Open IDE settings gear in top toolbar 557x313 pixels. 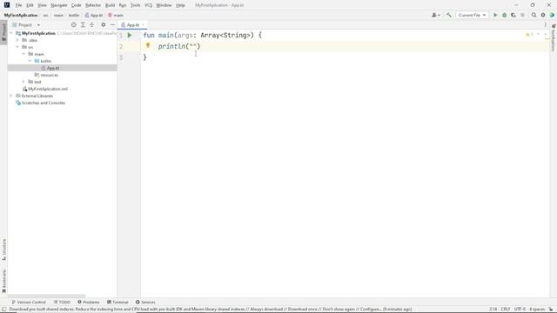[x=543, y=16]
